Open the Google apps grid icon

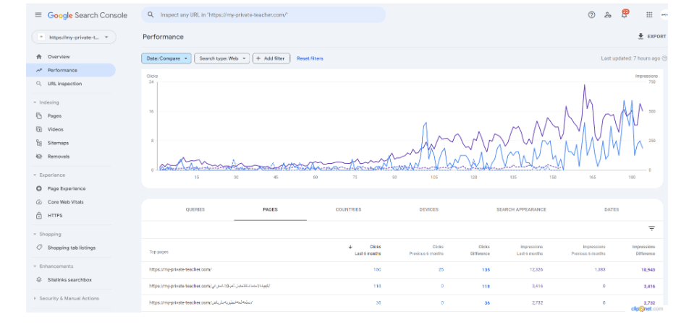click(x=649, y=15)
